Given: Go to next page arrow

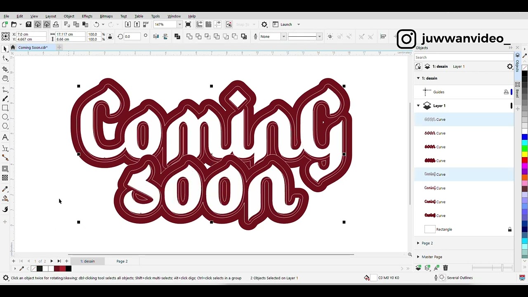Looking at the screenshot, I should coord(52,261).
